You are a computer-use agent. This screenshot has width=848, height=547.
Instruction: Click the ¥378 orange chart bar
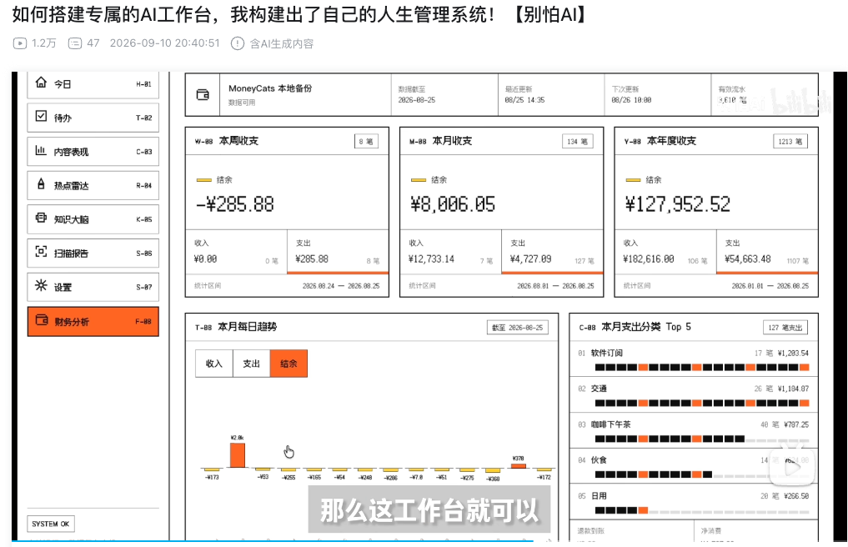point(518,465)
